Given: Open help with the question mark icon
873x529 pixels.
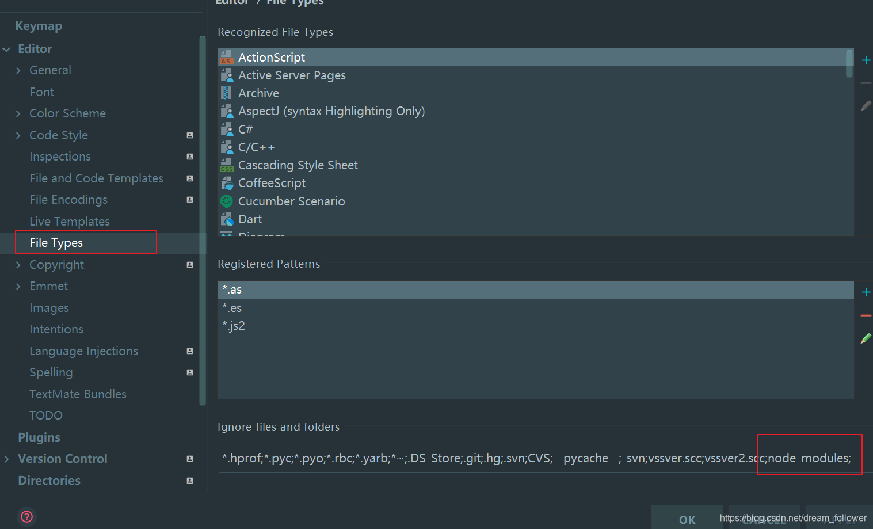Looking at the screenshot, I should 26,516.
